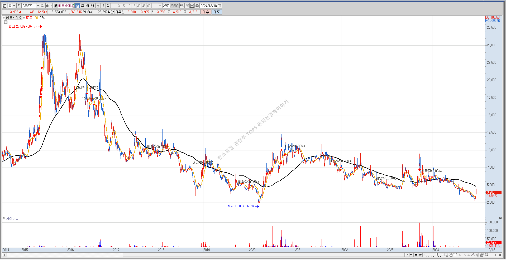Screen dimensions: 506x260
Task: Open the dropdown arrow beside speaker icon
Action: 51,6
